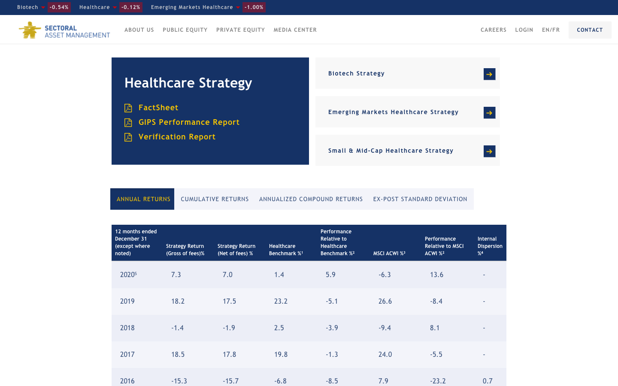Open the GIPS Performance Report link

[x=189, y=122]
